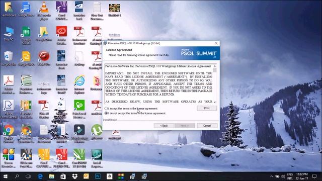The height and width of the screenshot is (181, 322).
Task: Open Wondershare Filmora desktop icon
Action: (x=79, y=134)
